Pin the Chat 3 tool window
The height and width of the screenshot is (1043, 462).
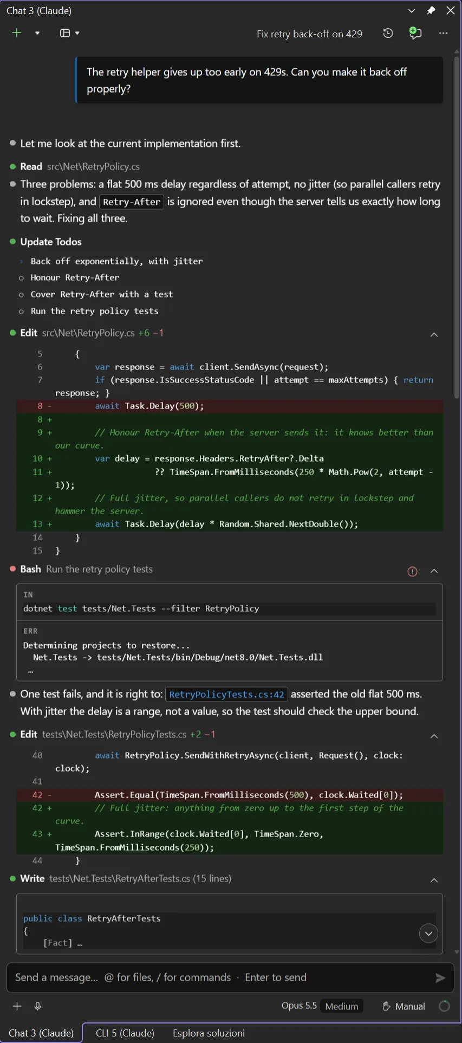tap(431, 10)
